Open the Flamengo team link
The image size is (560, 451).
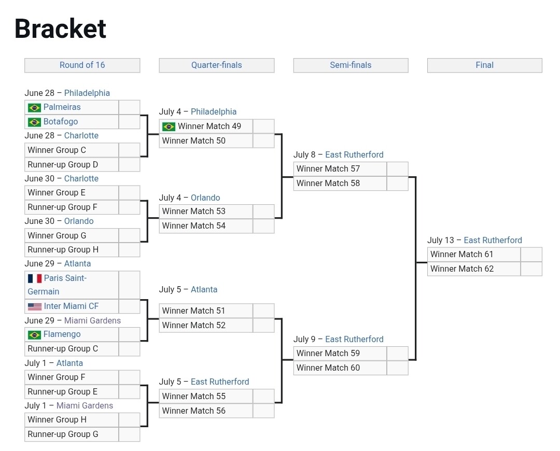coord(62,334)
